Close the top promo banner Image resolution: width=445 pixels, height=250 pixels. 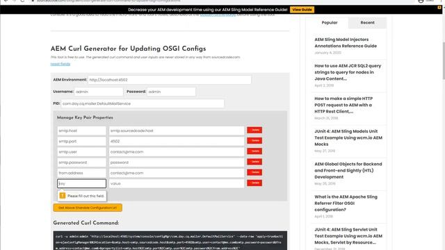coord(439,8)
